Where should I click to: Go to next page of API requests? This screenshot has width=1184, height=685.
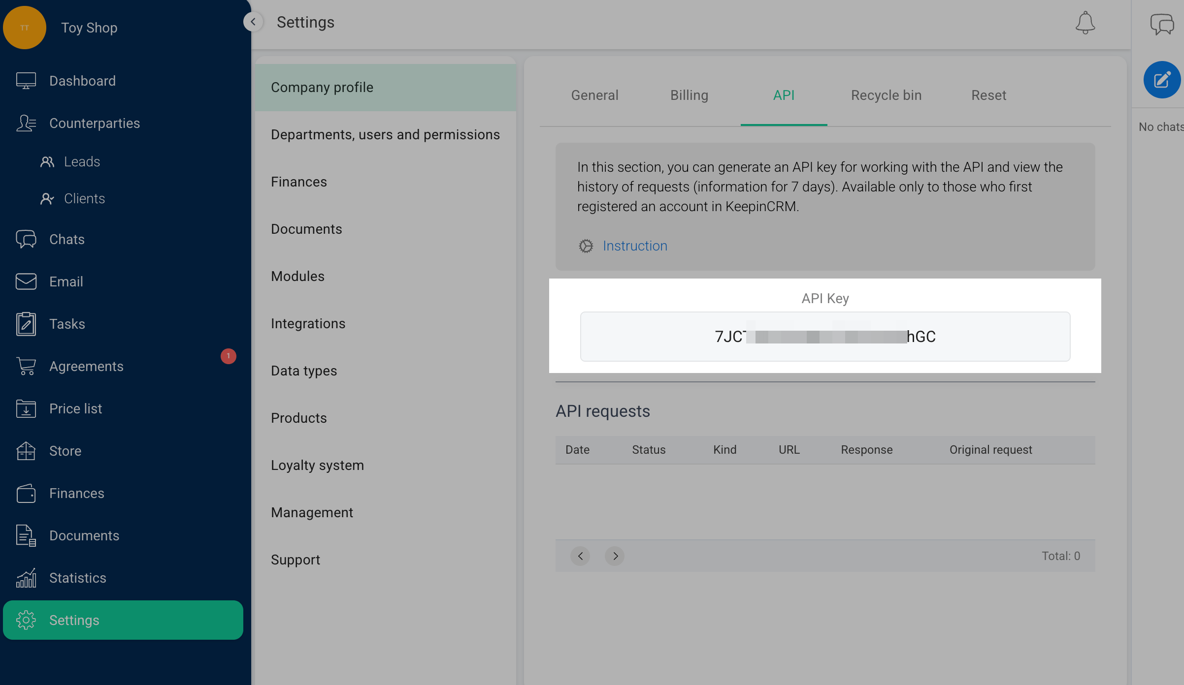pos(615,556)
